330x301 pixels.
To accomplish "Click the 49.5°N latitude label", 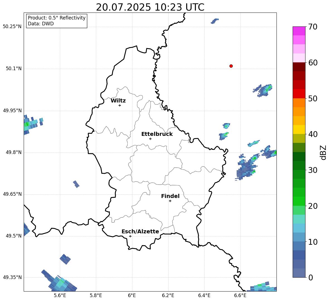I will pos(14,236).
